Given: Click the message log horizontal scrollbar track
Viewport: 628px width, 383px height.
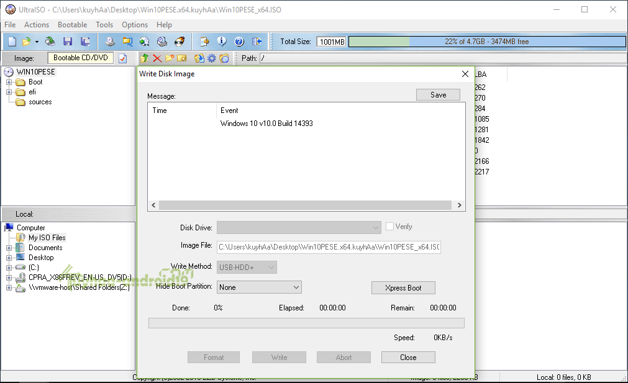Looking at the screenshot, I should 305,205.
